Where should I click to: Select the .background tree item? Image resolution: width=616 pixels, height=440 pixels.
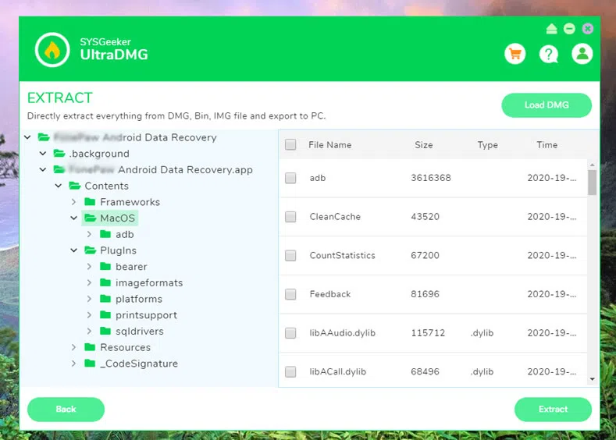(98, 154)
